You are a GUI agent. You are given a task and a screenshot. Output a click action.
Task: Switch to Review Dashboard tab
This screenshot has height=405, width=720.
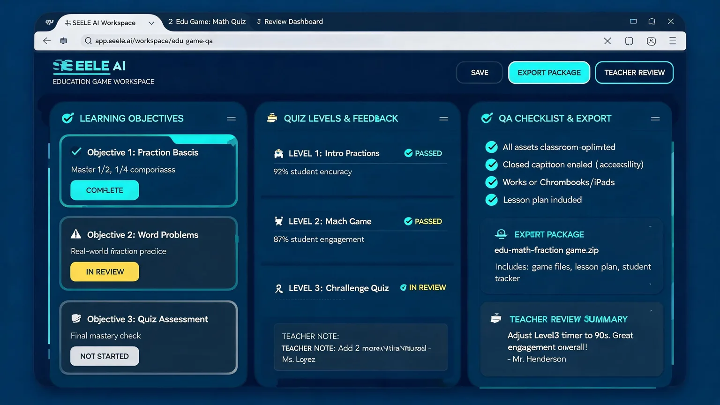tap(290, 22)
